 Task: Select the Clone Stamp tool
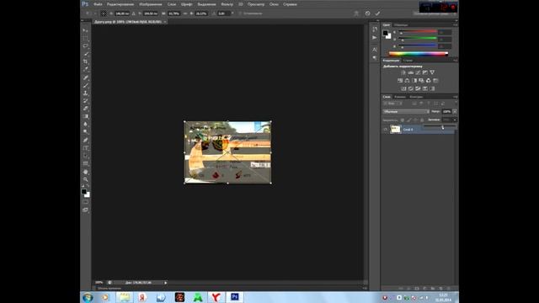tap(85, 93)
